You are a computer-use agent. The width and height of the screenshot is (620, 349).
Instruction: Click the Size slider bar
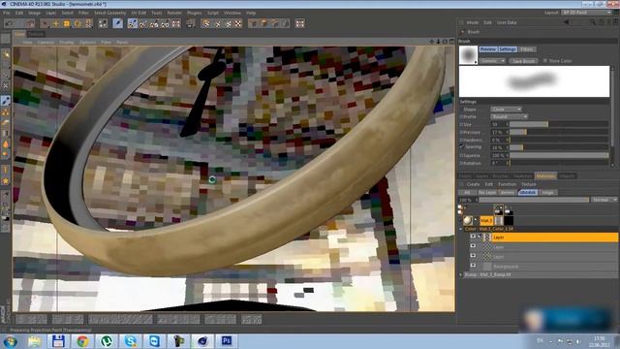(x=559, y=124)
